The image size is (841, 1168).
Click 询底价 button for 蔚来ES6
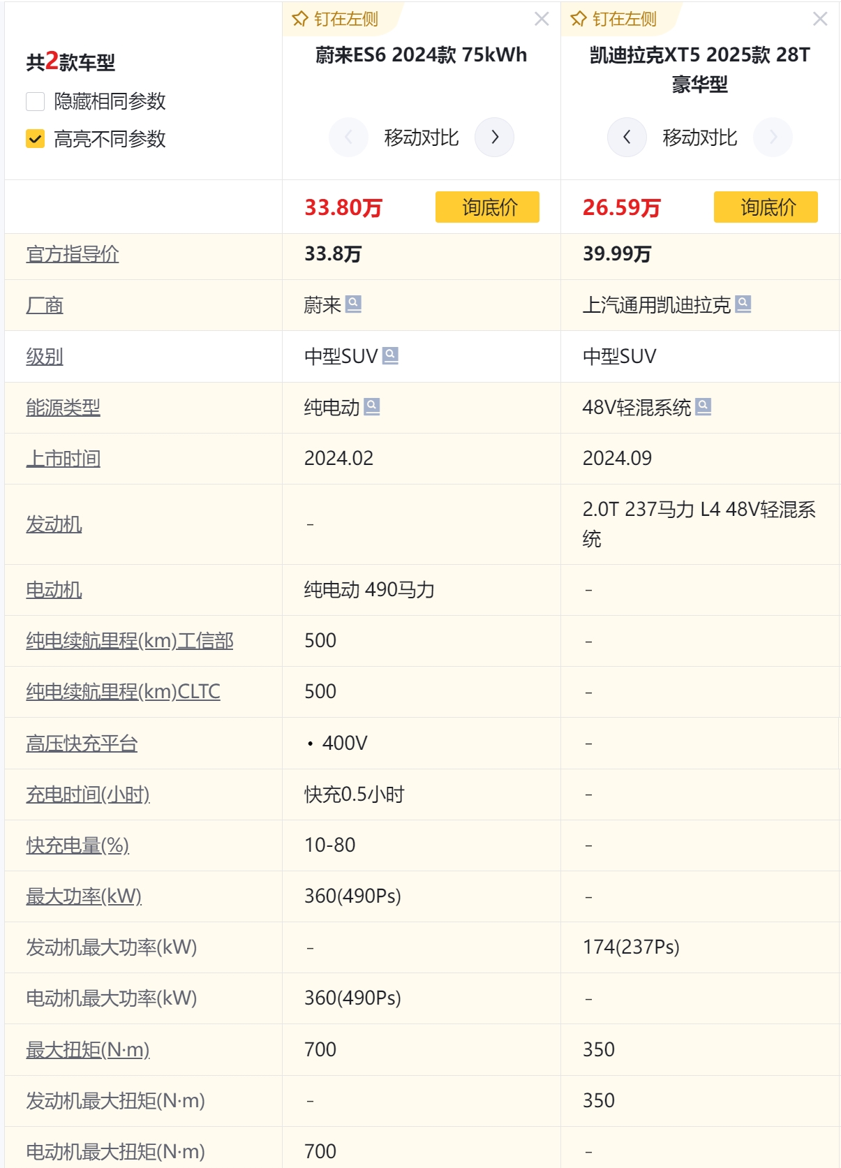point(487,207)
